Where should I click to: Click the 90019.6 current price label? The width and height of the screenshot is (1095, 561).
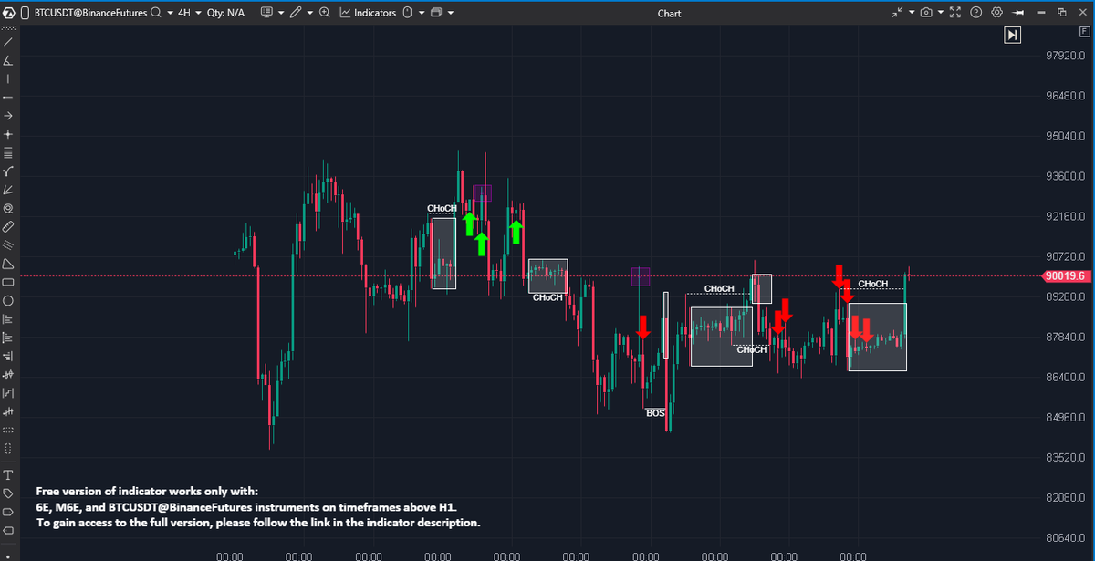coord(1066,276)
